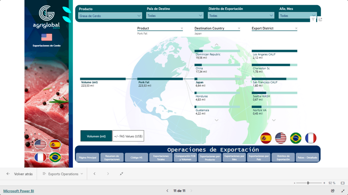Viewport: 348px width, 195px height.
Task: Open the Exports Operations page menu
Action: tap(63, 174)
